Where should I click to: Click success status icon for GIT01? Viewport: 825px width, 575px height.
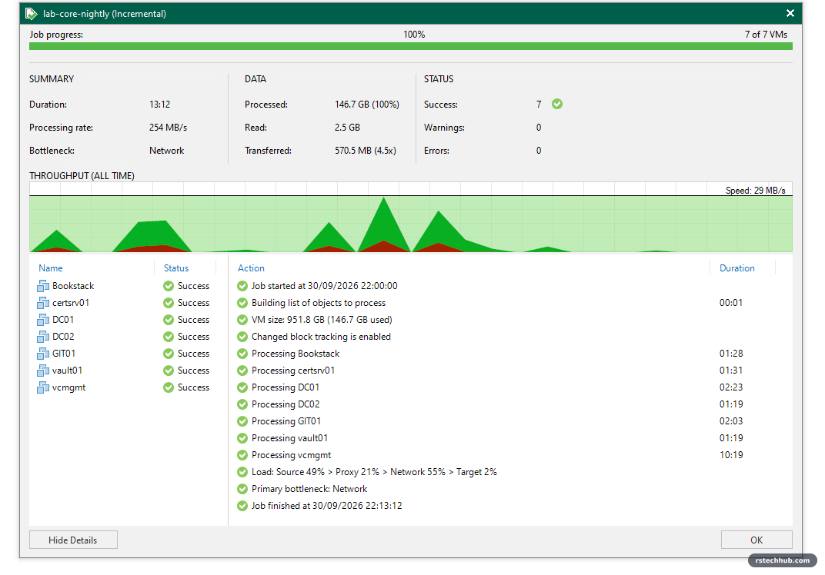tap(169, 353)
